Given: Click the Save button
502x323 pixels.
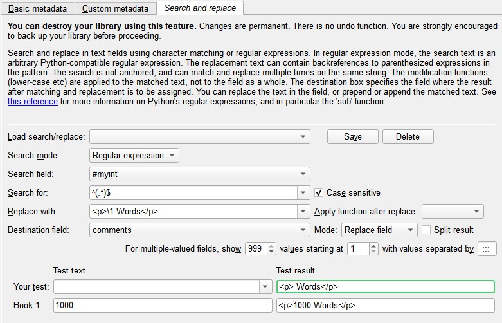Looking at the screenshot, I should (353, 136).
